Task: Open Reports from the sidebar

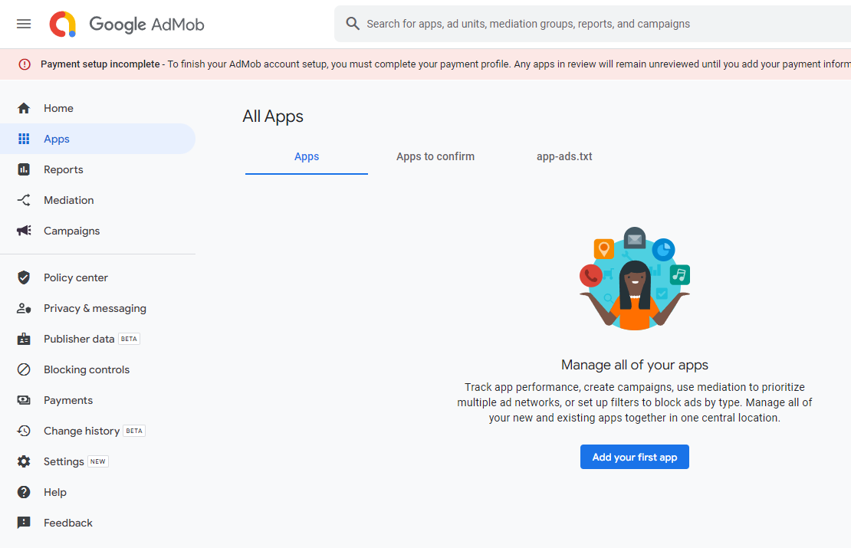Action: point(97,169)
